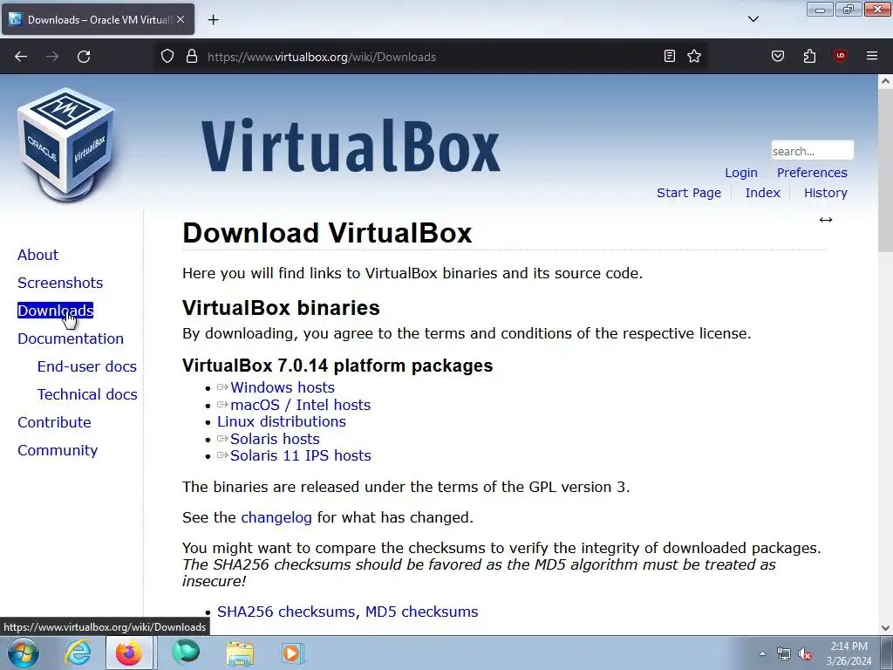
Task: Launch Internet Explorer from the taskbar
Action: (x=78, y=653)
